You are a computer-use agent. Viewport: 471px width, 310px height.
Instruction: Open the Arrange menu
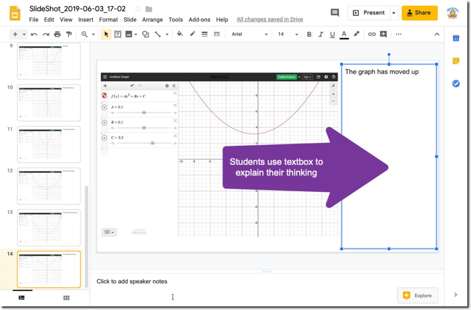point(152,20)
